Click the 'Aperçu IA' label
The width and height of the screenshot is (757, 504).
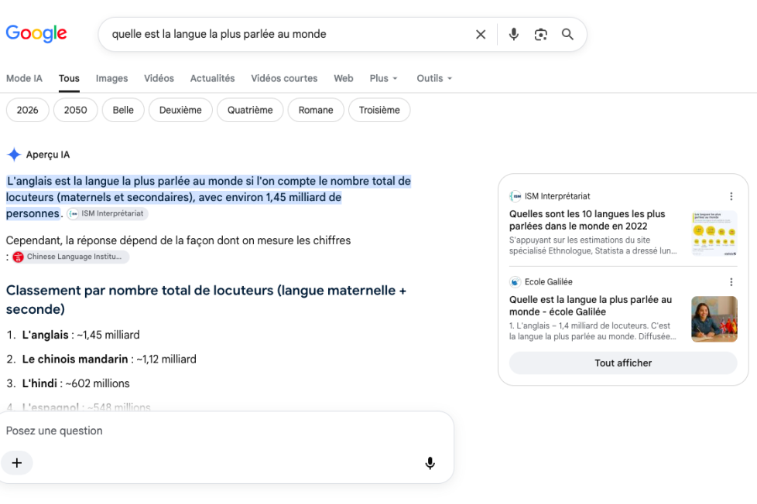coord(48,155)
